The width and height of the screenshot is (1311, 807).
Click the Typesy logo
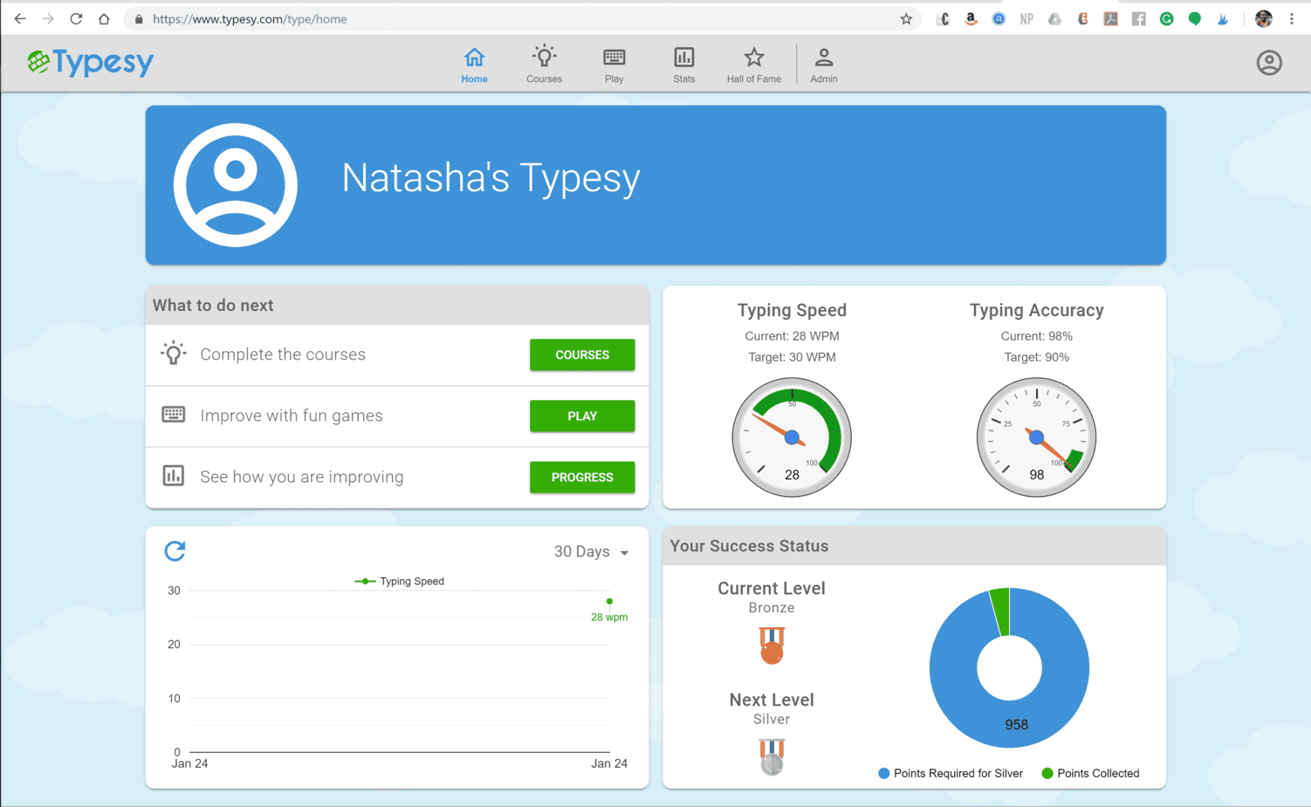click(x=90, y=62)
